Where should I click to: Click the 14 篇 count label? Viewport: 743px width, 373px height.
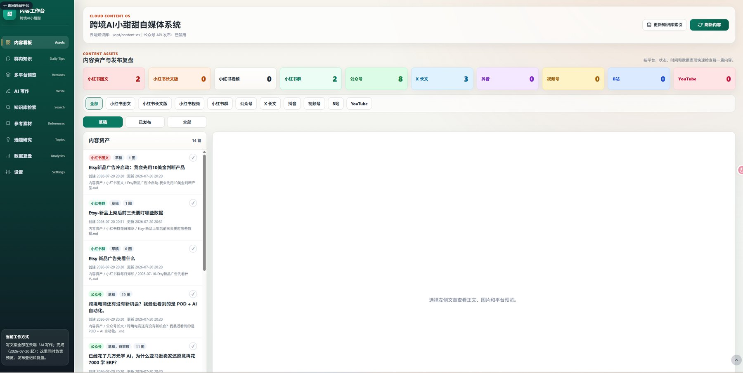coord(196,141)
